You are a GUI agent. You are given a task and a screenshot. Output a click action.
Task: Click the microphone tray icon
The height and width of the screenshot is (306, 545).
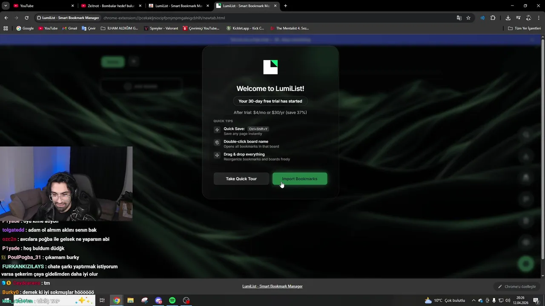(x=494, y=300)
